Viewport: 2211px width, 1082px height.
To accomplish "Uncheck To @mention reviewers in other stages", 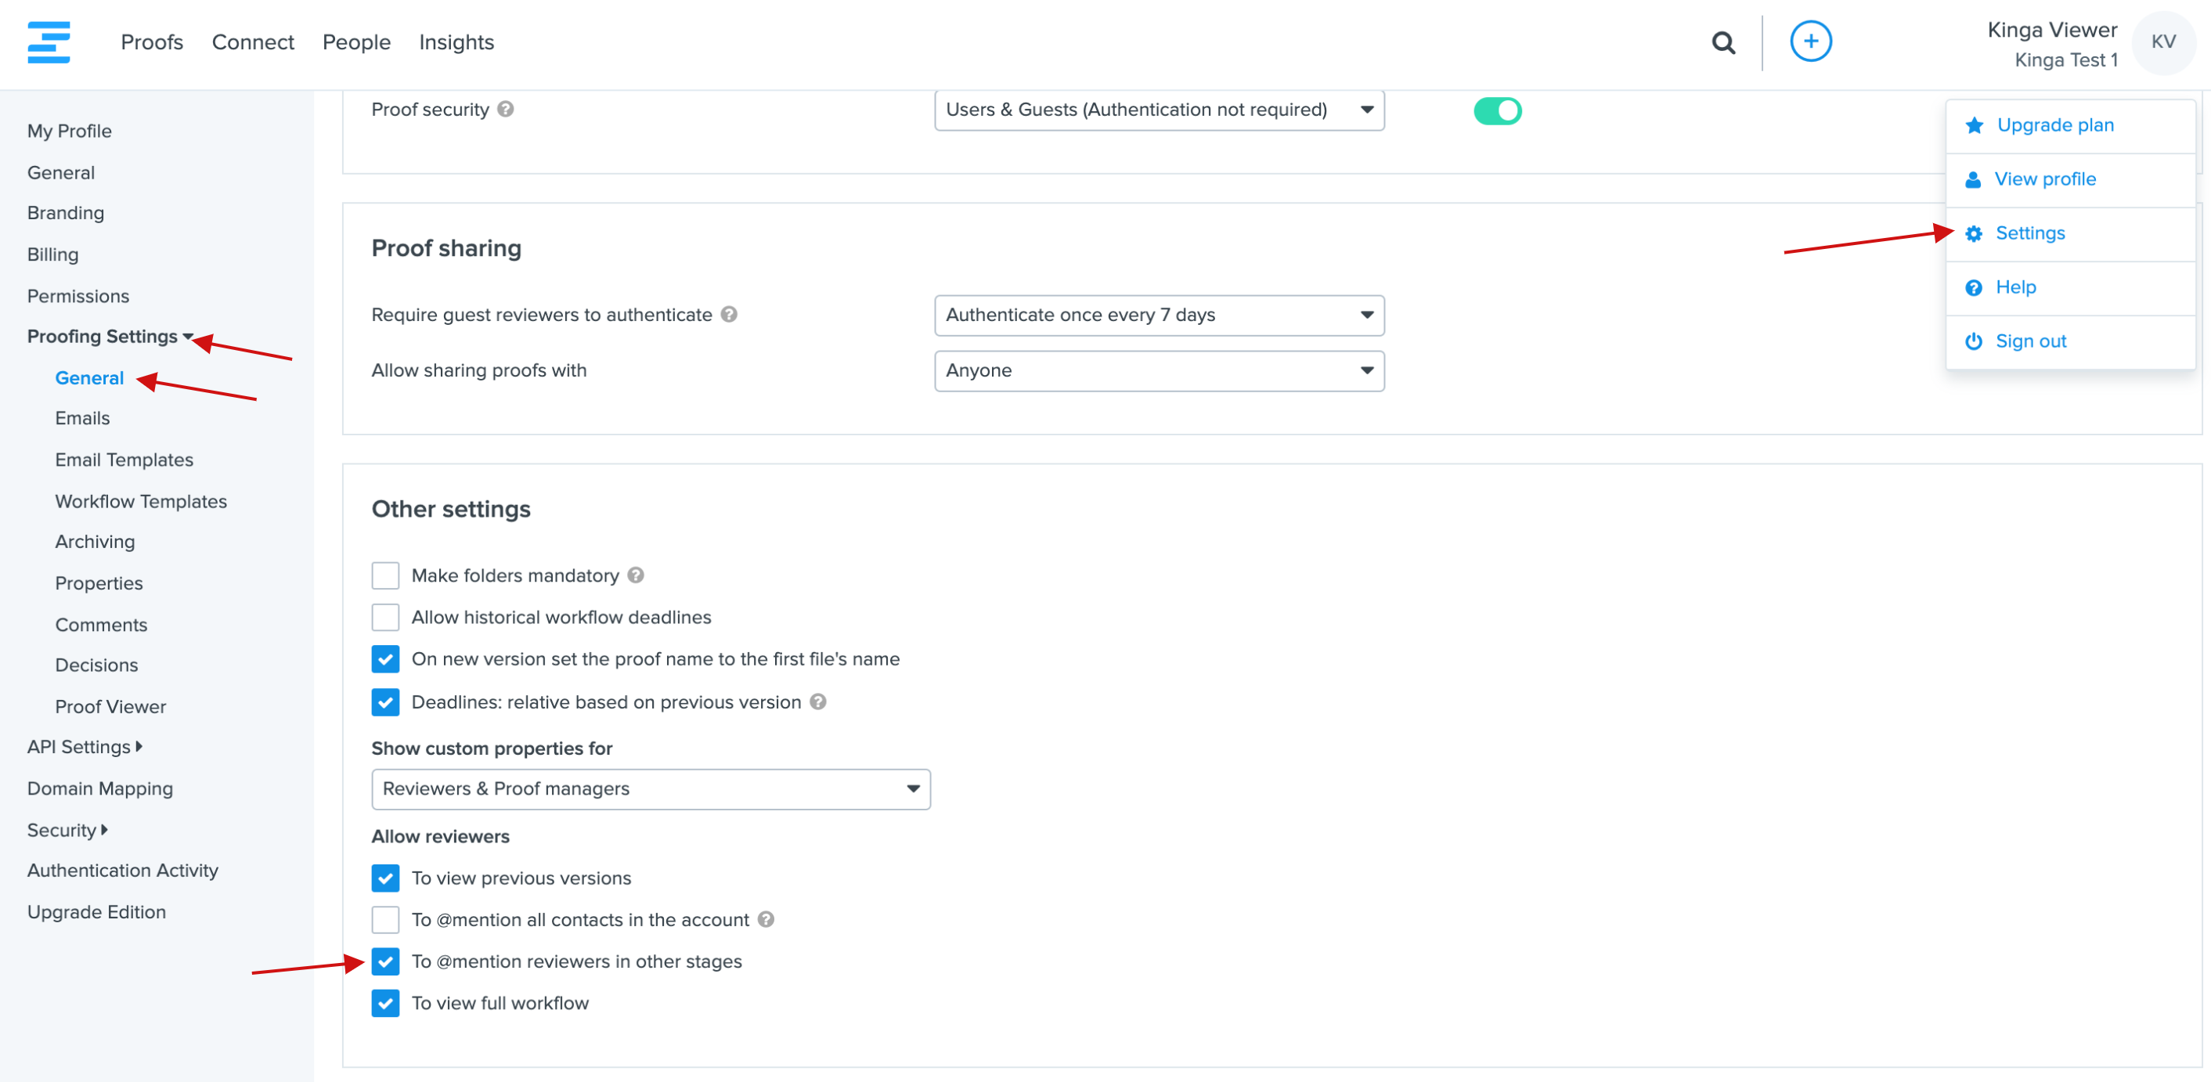I will [385, 961].
